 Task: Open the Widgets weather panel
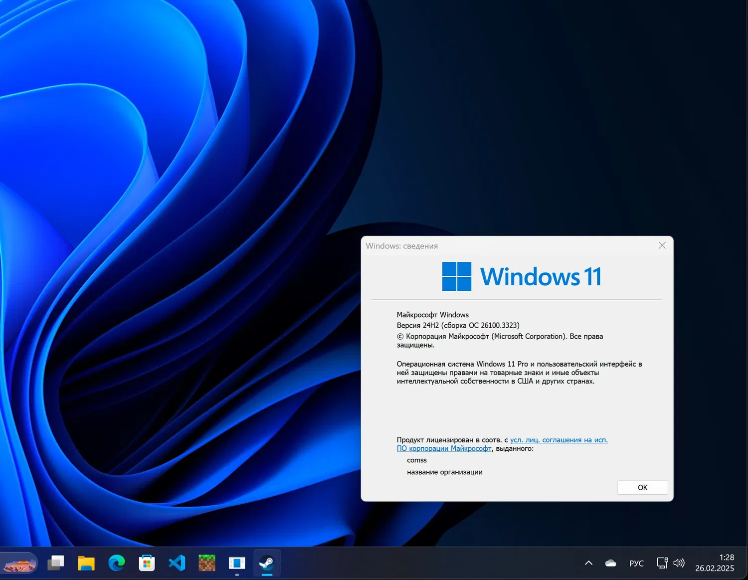pyautogui.click(x=20, y=563)
